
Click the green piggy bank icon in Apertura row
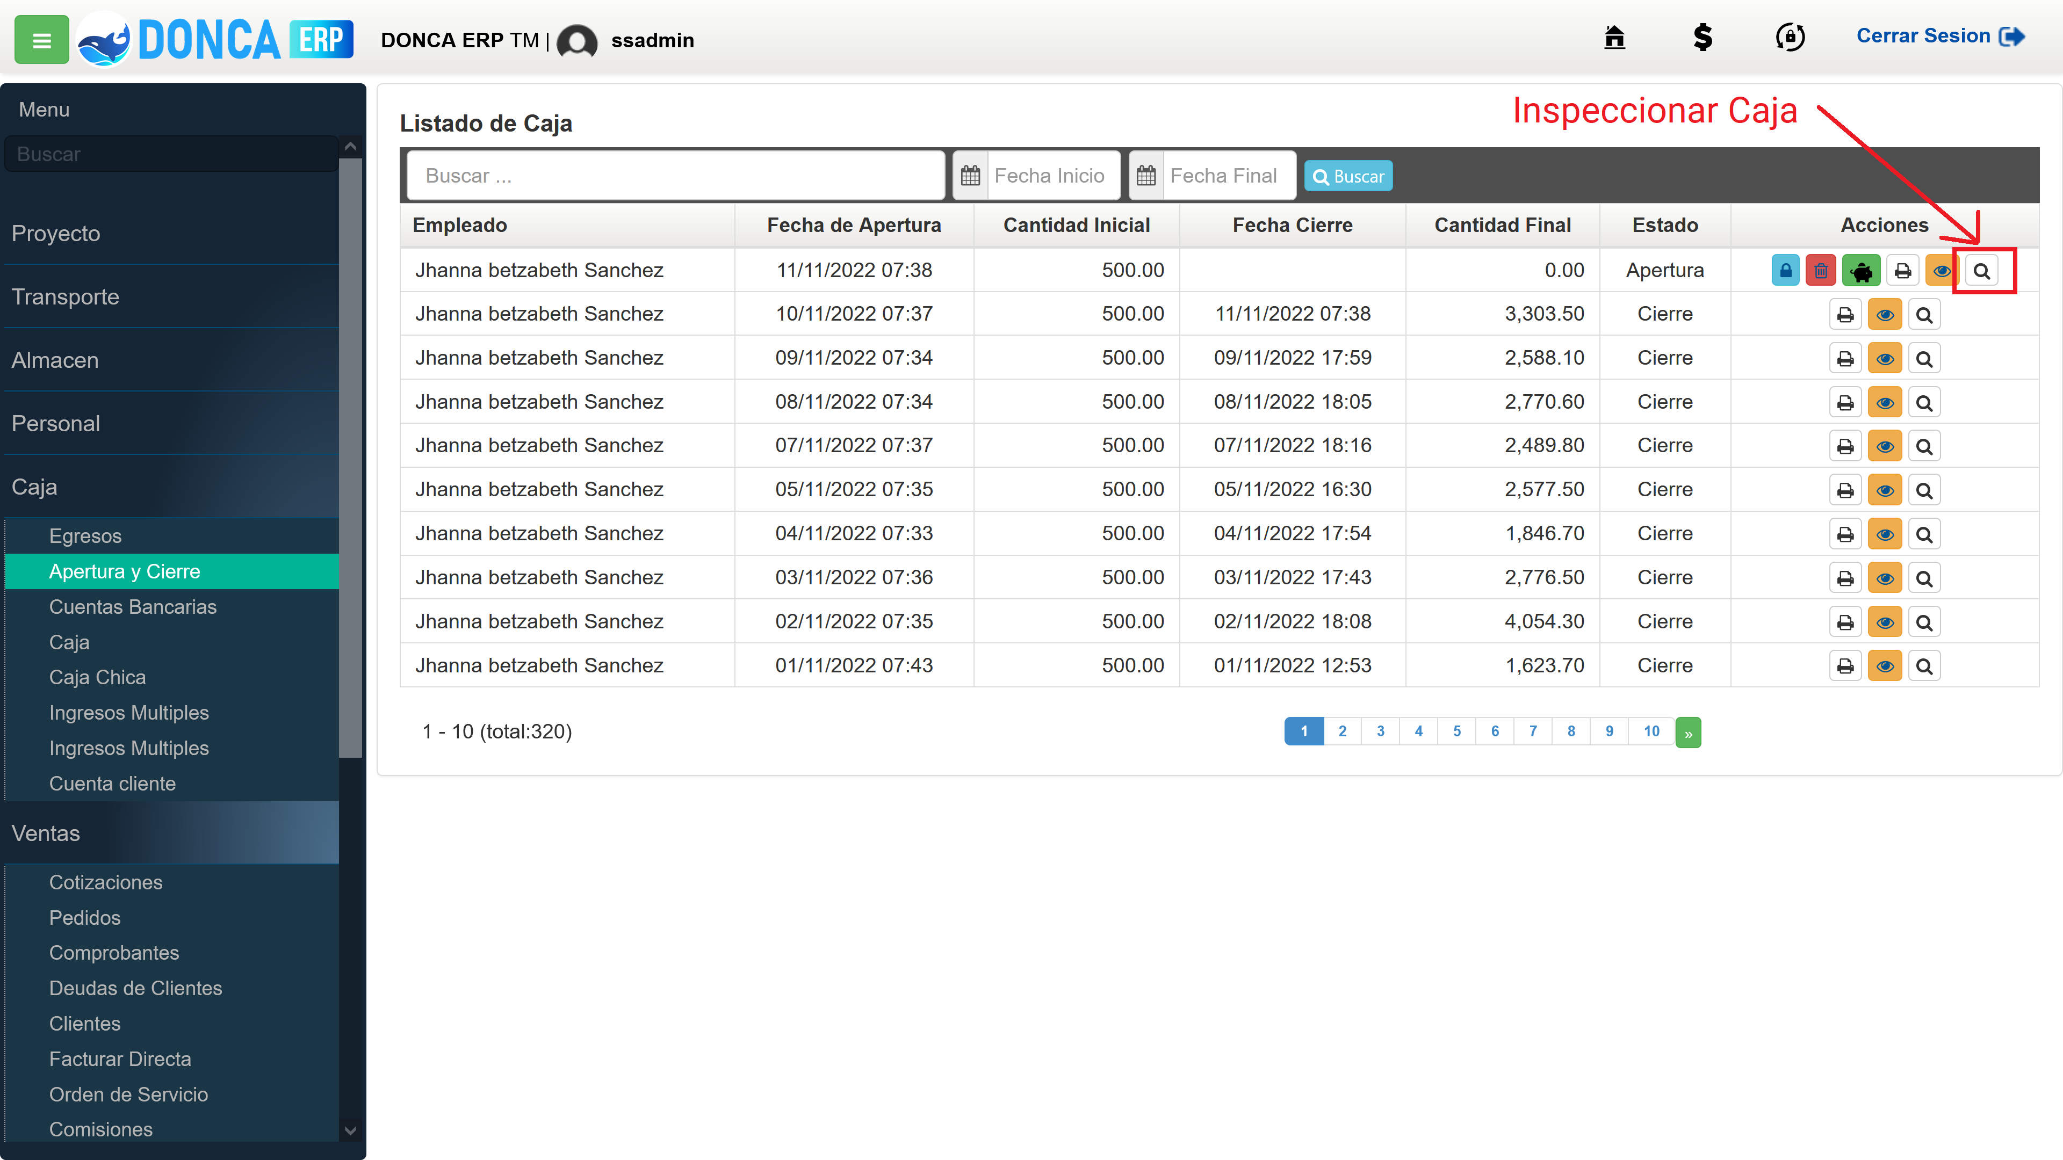1861,271
